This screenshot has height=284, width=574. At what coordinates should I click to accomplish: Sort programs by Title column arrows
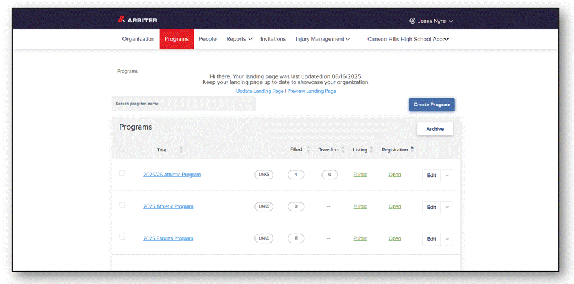(x=181, y=150)
